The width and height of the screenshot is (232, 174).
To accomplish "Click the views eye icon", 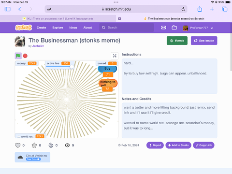I will point(67,145).
